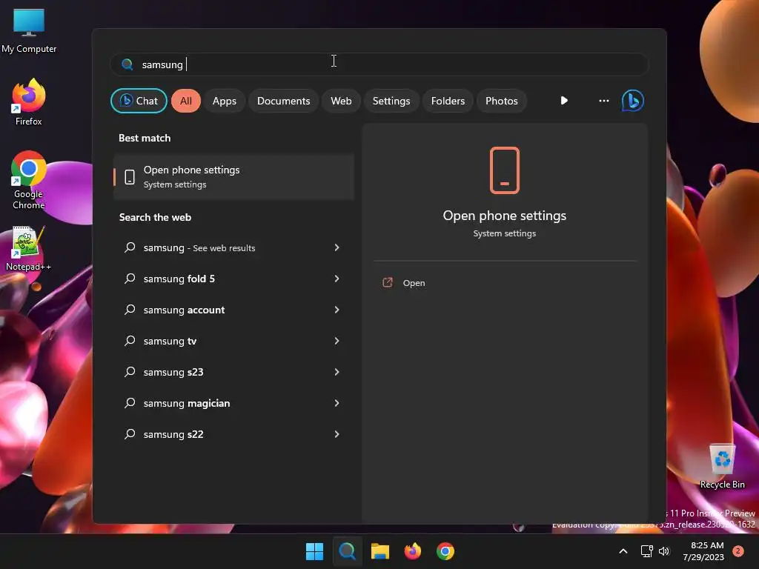Switch to the Apps filter tab
This screenshot has height=569, width=759.
224,101
